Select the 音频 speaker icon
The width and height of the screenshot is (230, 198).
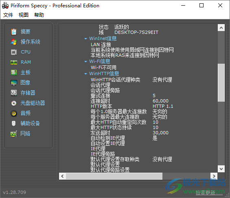click(x=14, y=113)
